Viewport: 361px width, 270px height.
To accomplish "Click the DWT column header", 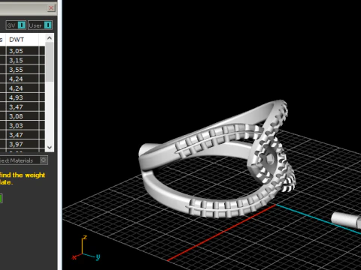I will tap(22, 40).
